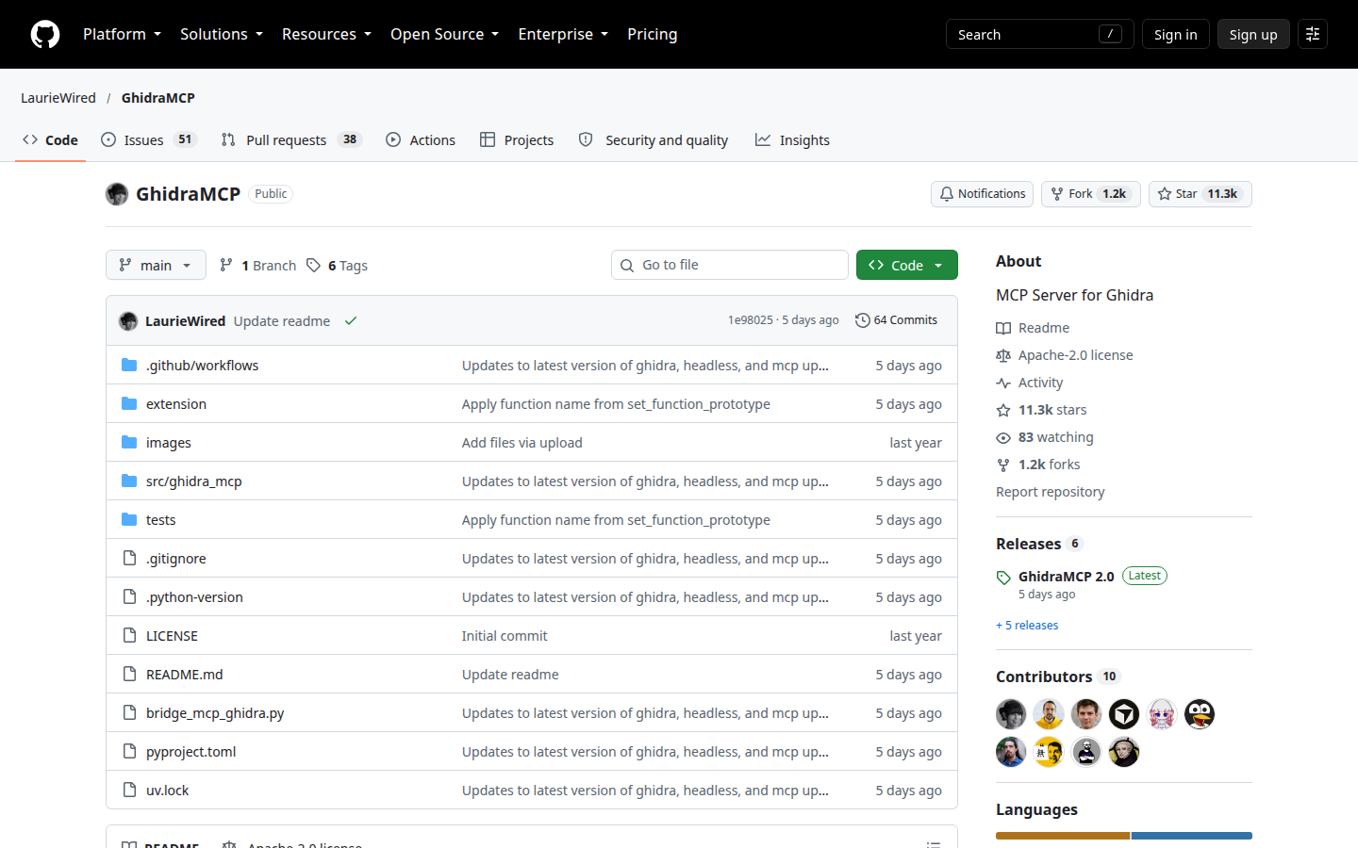The width and height of the screenshot is (1358, 848).
Task: Switch to the Actions tab
Action: point(421,139)
